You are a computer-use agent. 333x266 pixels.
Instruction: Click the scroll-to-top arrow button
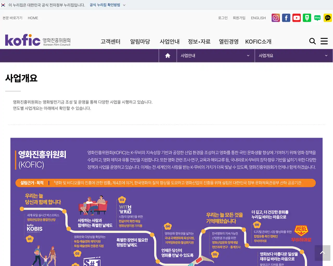pyautogui.click(x=323, y=253)
